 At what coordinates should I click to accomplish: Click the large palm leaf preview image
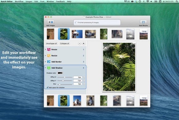119,67
